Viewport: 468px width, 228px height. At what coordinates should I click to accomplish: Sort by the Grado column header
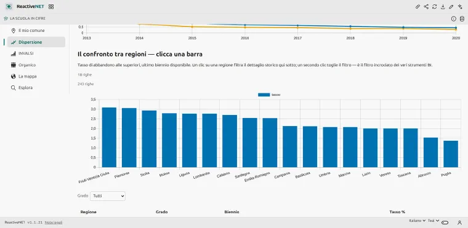click(161, 212)
